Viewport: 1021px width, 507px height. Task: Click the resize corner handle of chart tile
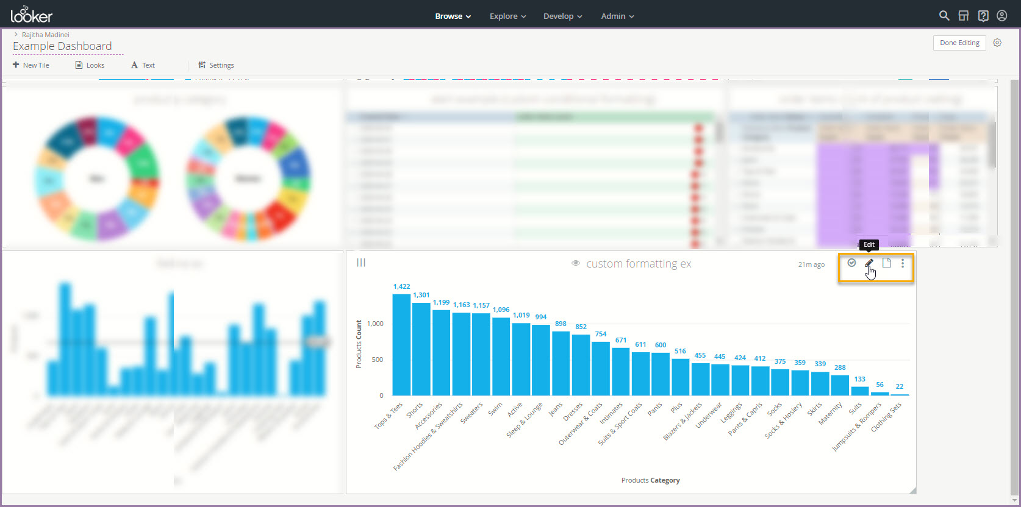tap(912, 491)
